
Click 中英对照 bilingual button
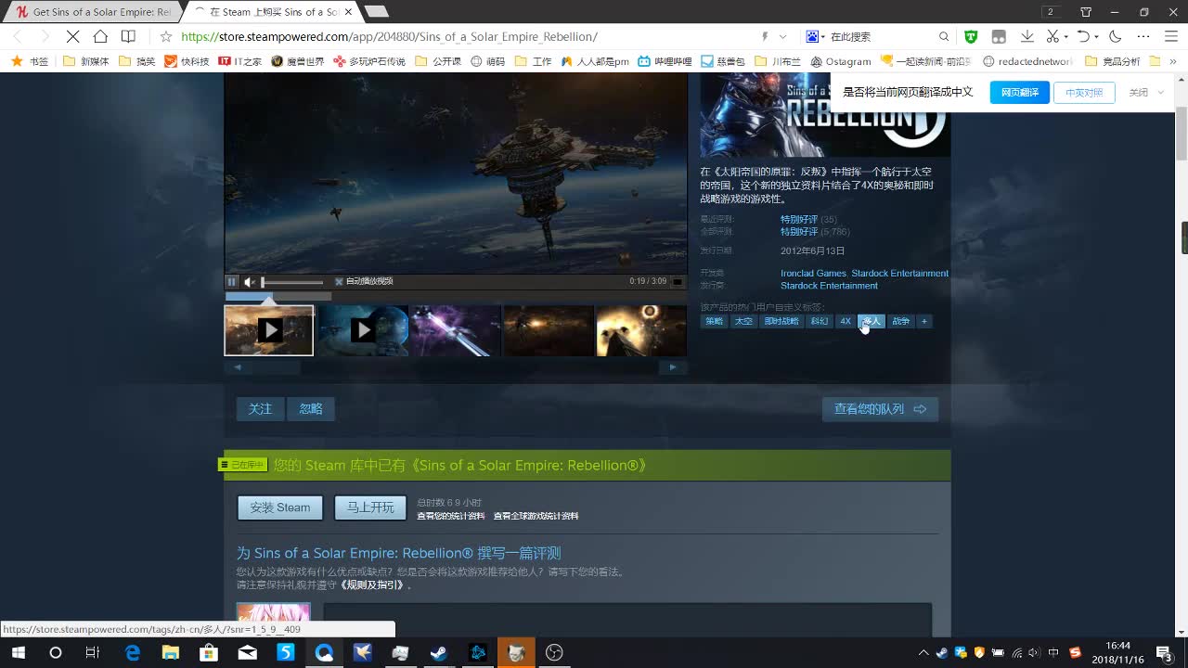(x=1084, y=93)
